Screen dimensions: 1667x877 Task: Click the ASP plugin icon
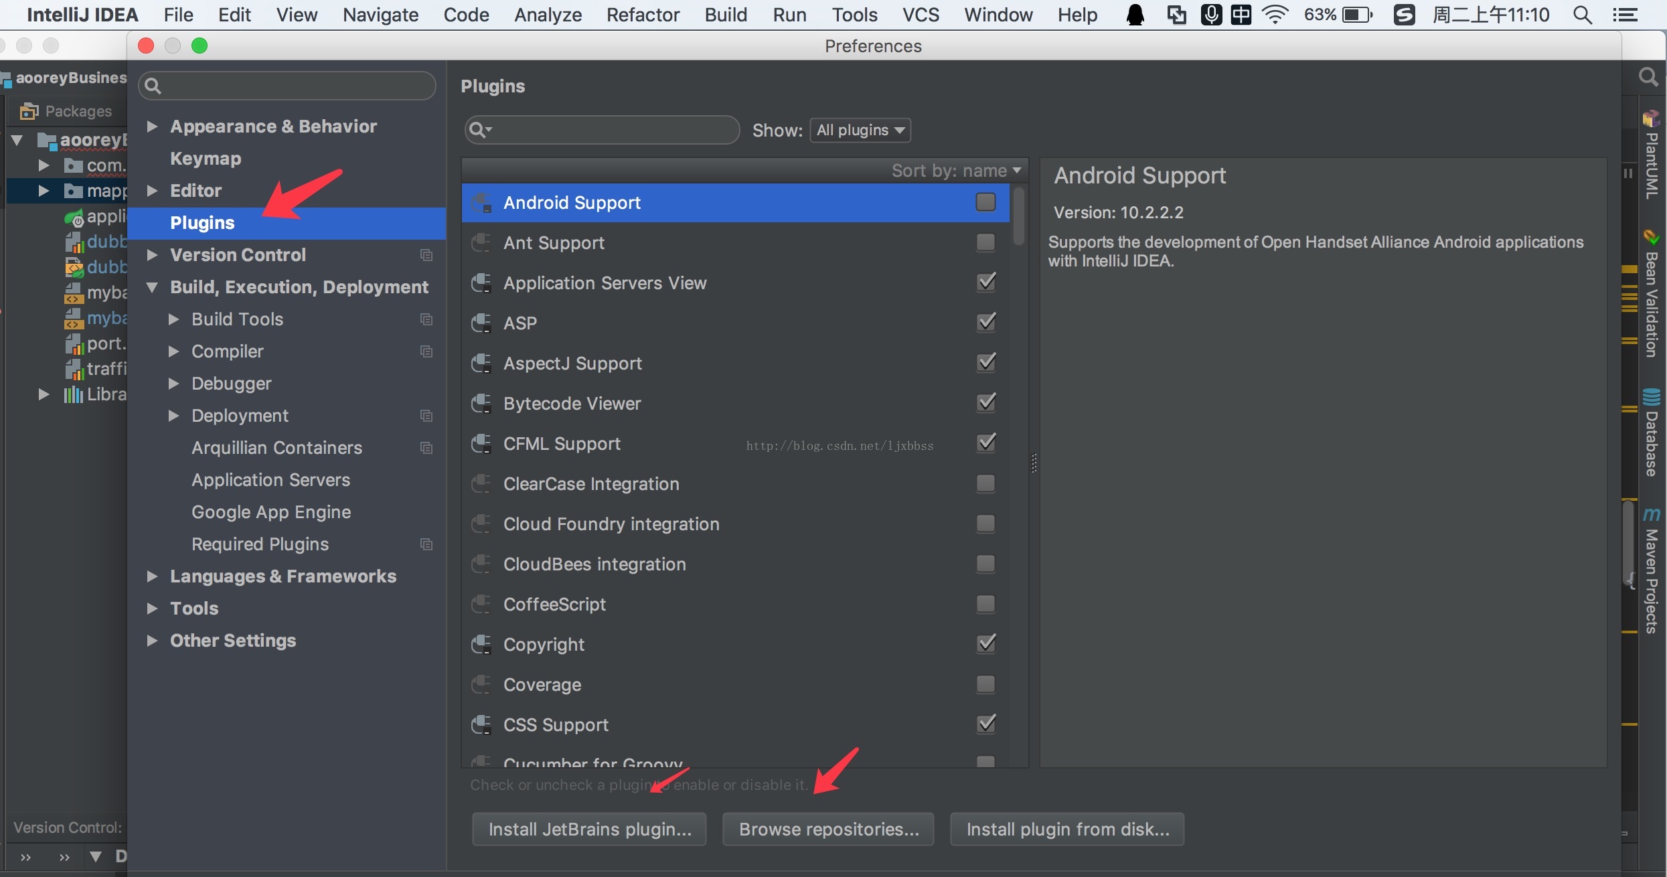481,323
